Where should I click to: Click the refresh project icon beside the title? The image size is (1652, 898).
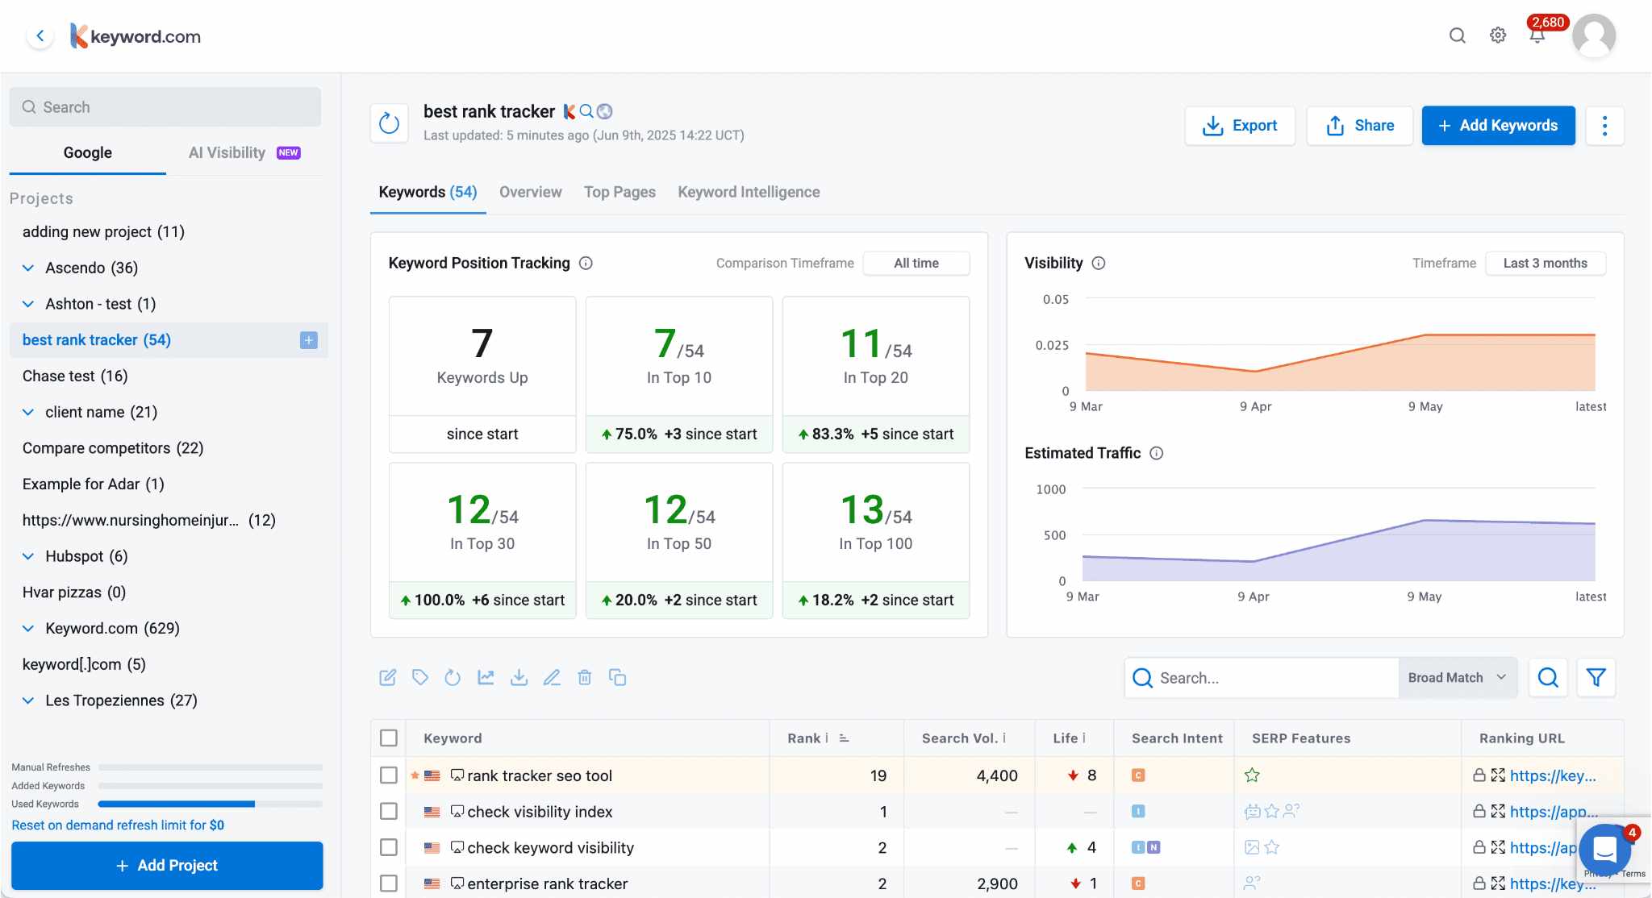(390, 123)
